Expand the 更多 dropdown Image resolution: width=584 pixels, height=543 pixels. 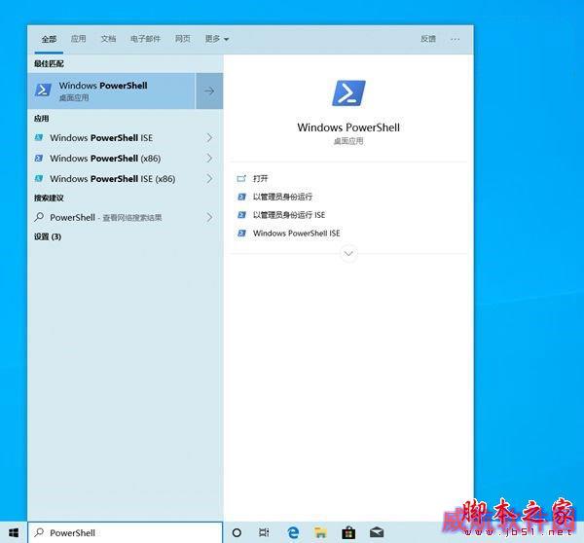coord(217,39)
